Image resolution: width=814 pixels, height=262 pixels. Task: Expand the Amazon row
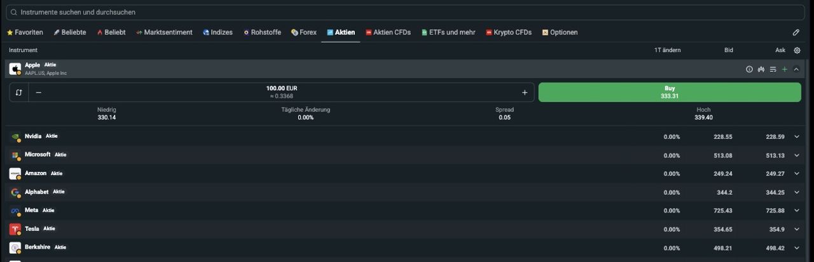click(796, 174)
